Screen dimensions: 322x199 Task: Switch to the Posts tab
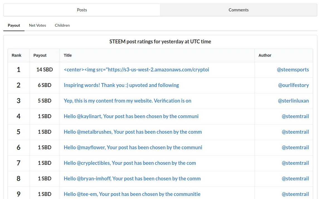point(82,10)
